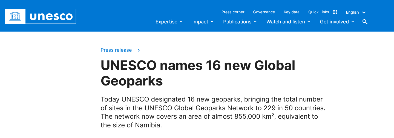Open the English language selector
This screenshot has width=394, height=138.
pyautogui.click(x=356, y=12)
